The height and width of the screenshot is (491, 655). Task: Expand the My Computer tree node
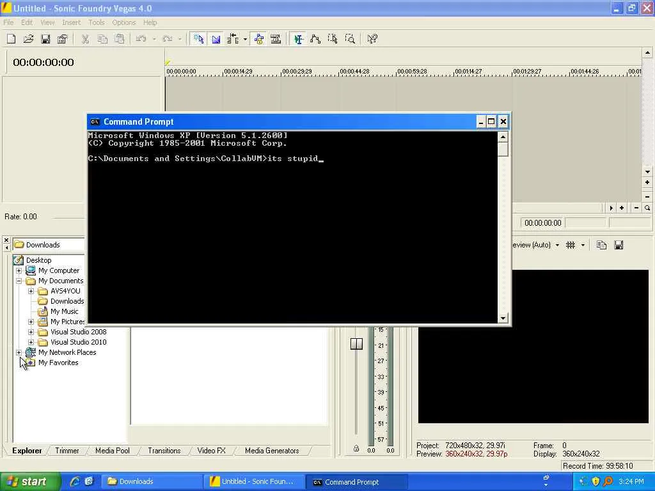pyautogui.click(x=19, y=270)
